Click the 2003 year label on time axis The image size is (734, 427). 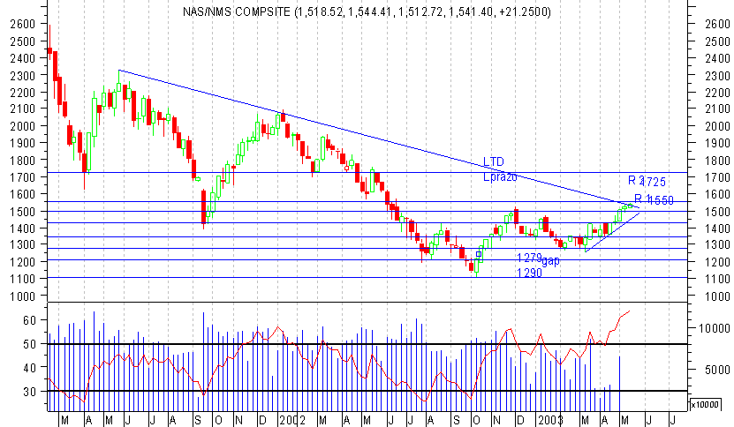point(550,420)
